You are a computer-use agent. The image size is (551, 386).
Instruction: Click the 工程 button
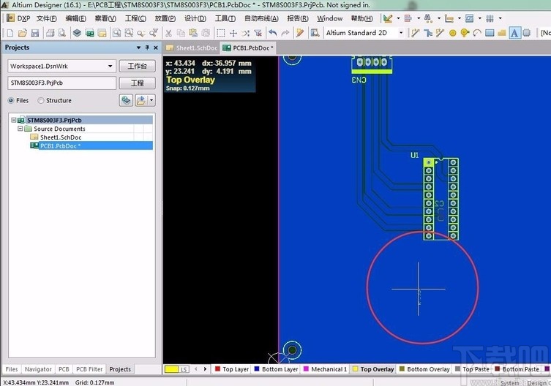coord(138,83)
